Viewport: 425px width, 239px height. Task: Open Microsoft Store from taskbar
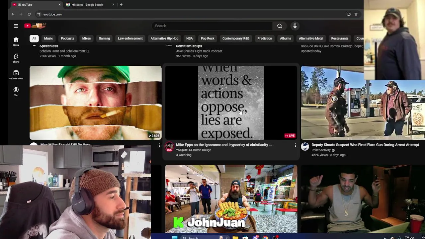click(x=245, y=237)
